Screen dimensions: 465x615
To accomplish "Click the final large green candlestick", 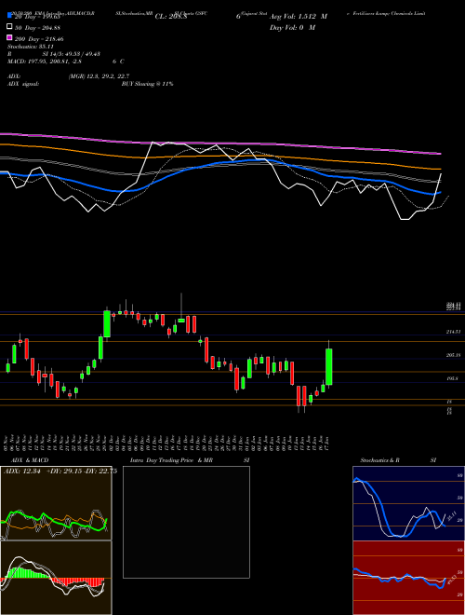I will click(x=329, y=367).
